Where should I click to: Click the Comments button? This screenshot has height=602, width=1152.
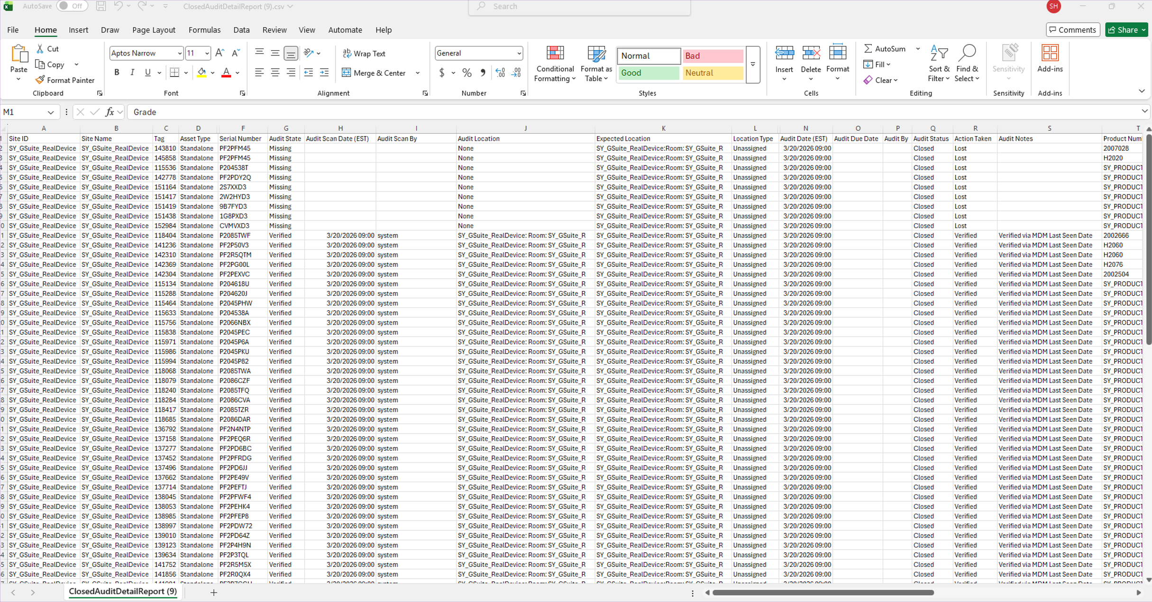point(1072,30)
